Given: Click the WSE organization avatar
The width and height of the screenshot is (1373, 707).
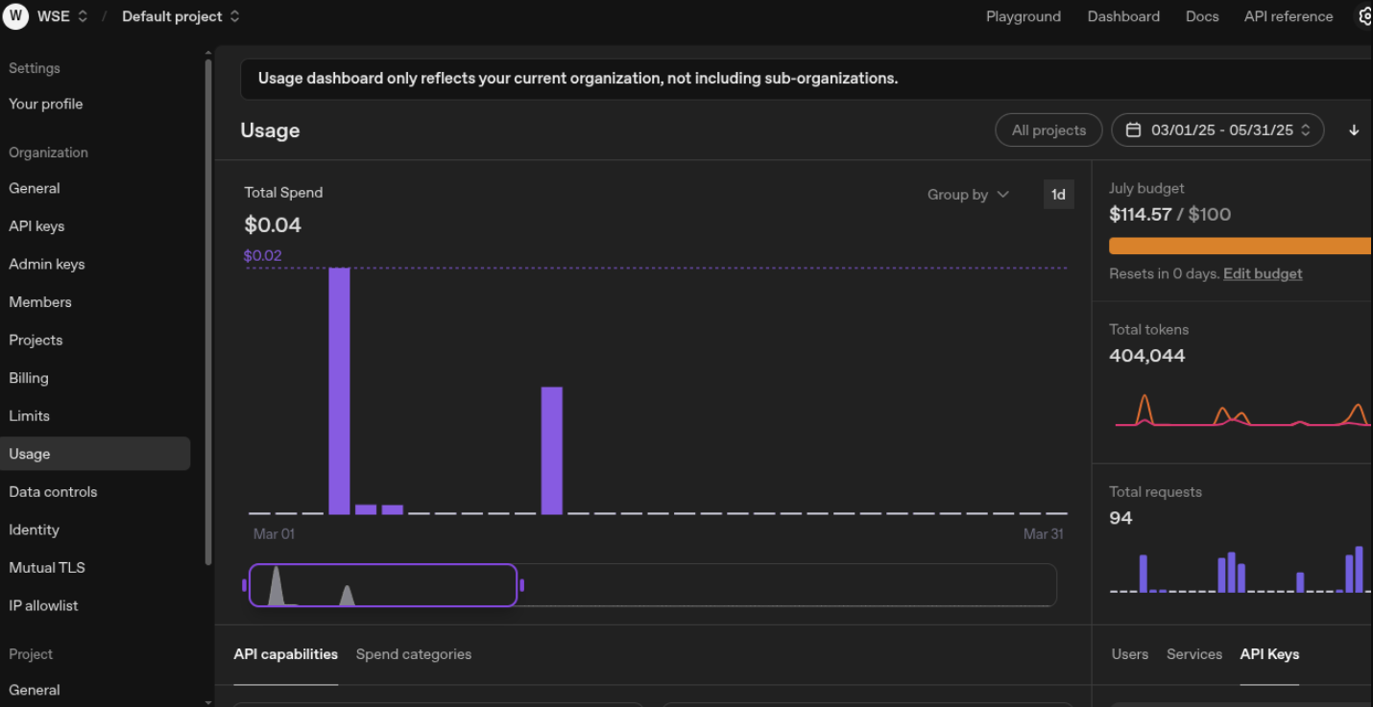Looking at the screenshot, I should 14,15.
